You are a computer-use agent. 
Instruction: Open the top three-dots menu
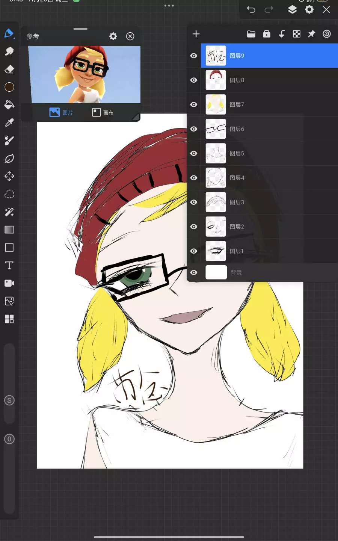(x=169, y=6)
